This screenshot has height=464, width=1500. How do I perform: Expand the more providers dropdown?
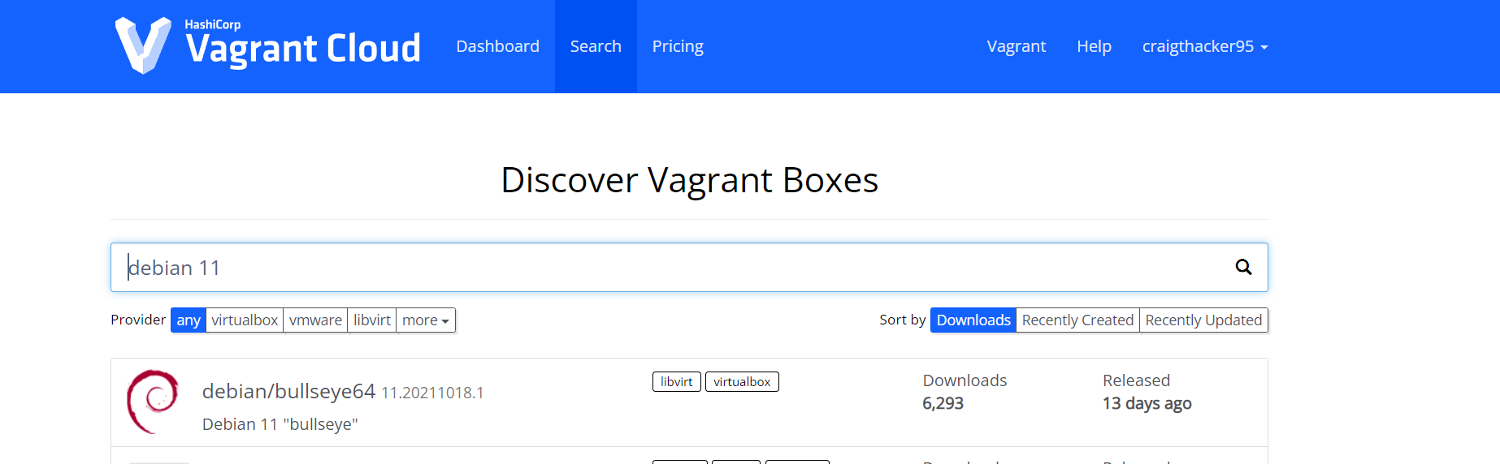click(x=426, y=320)
